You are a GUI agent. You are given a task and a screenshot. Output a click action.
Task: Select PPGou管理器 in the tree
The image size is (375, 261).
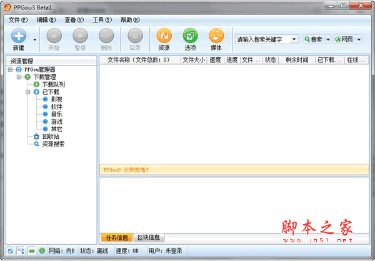coord(40,70)
